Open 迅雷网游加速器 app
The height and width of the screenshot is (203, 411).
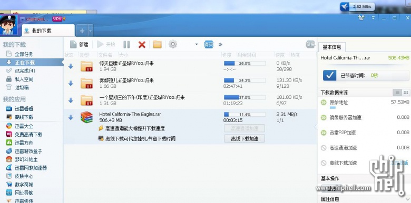(x=26, y=168)
